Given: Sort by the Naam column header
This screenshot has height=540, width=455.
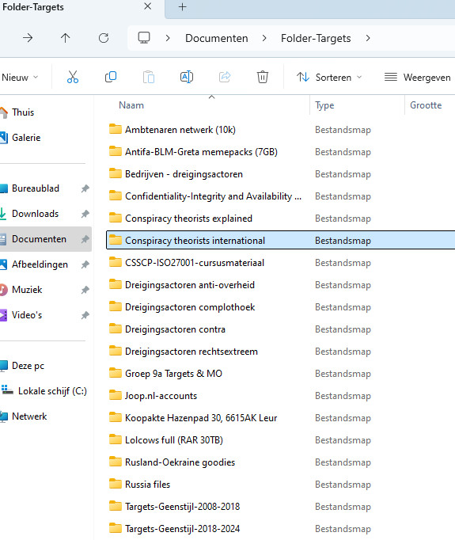Looking at the screenshot, I should tap(131, 105).
